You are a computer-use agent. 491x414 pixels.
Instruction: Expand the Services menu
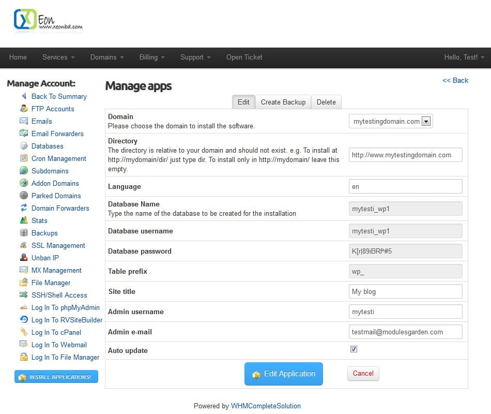(x=58, y=57)
